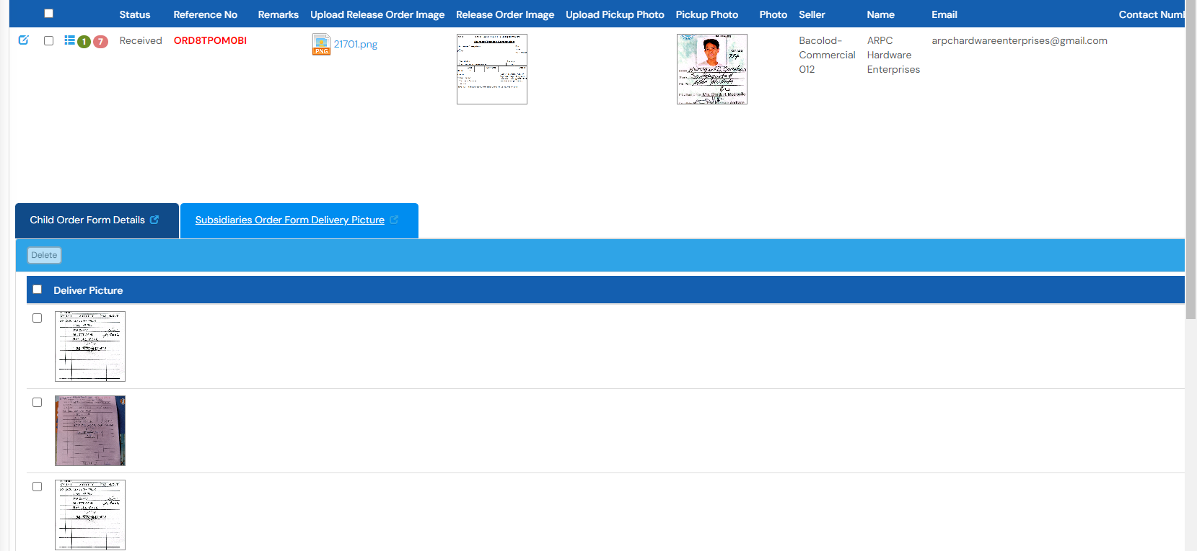Open the Release Order Image thumbnail

(x=492, y=69)
